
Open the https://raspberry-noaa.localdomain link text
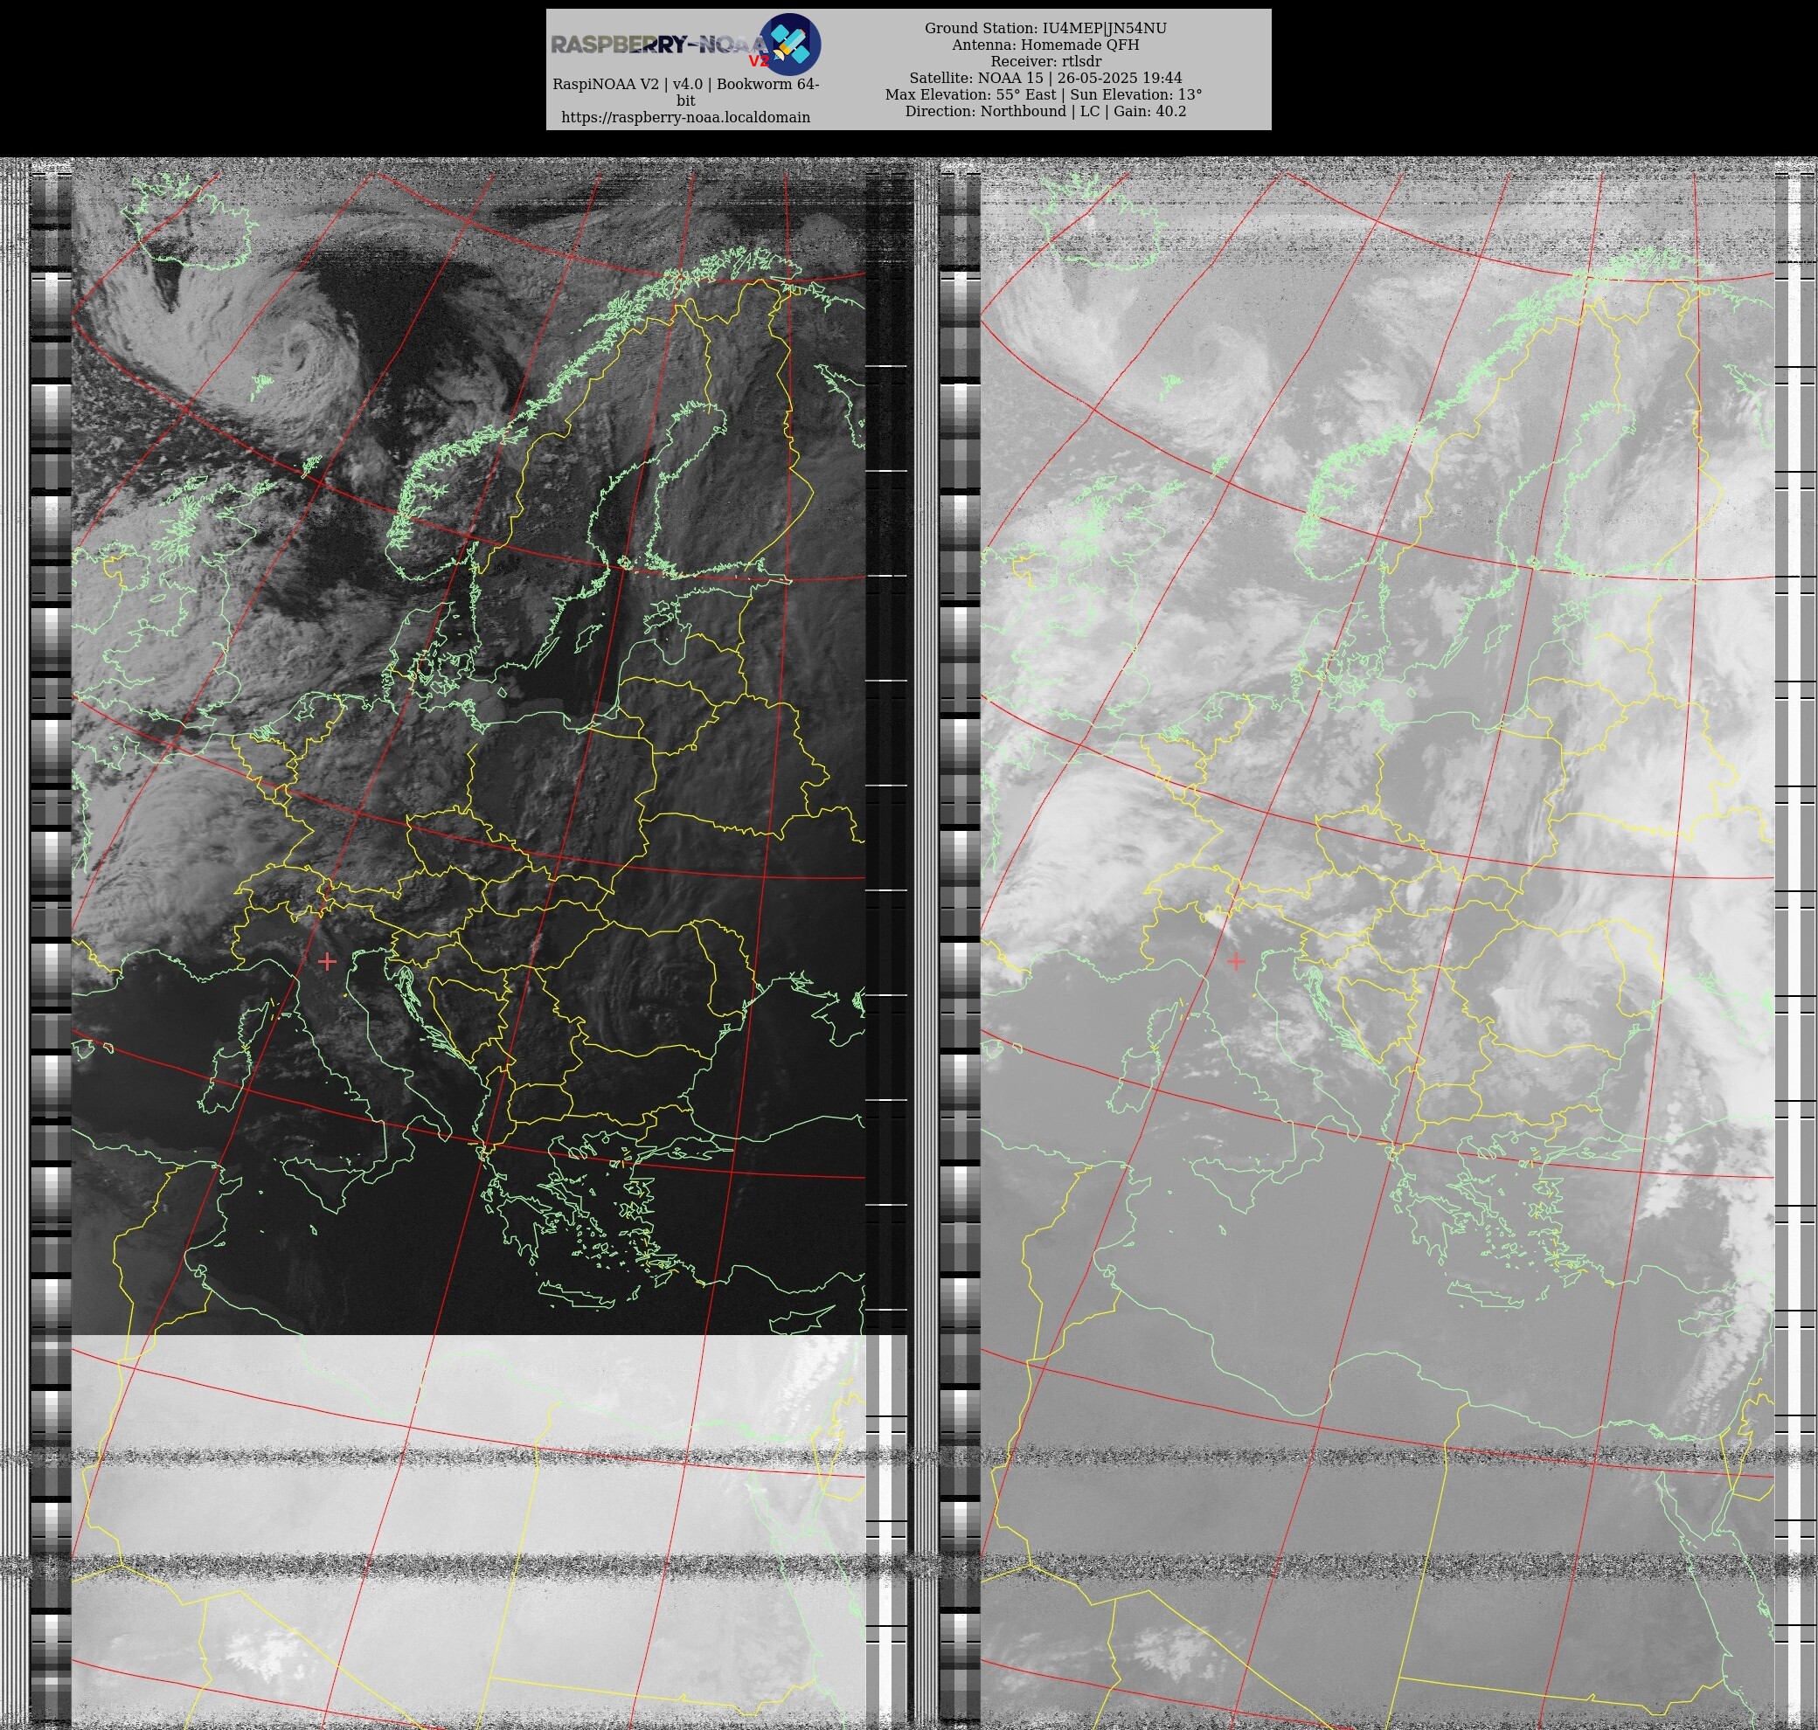pyautogui.click(x=685, y=117)
